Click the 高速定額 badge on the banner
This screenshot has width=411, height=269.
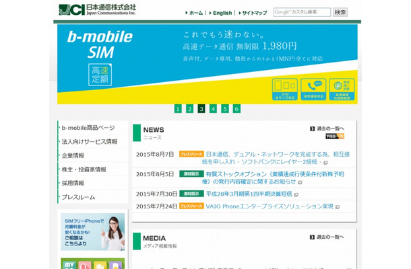coord(100,75)
